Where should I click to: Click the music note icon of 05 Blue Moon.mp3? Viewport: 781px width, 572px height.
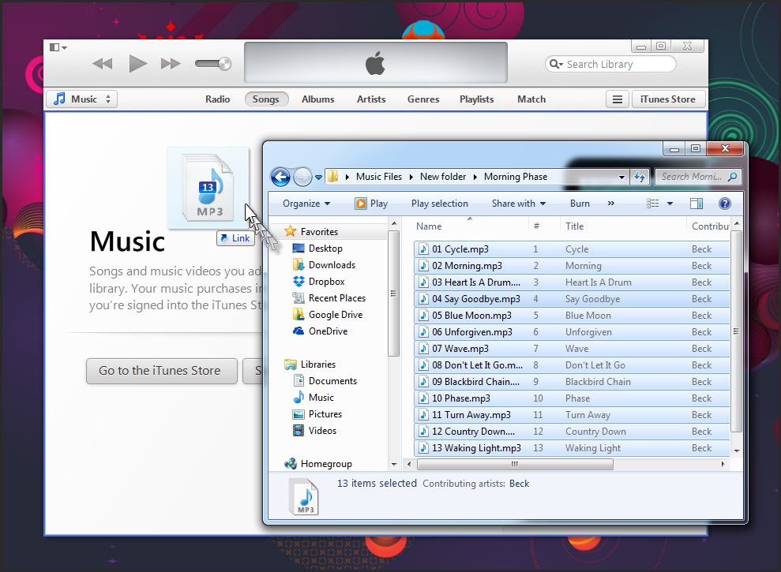pyautogui.click(x=423, y=316)
